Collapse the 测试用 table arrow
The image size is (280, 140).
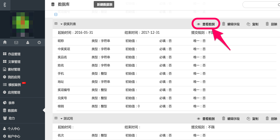62,119
